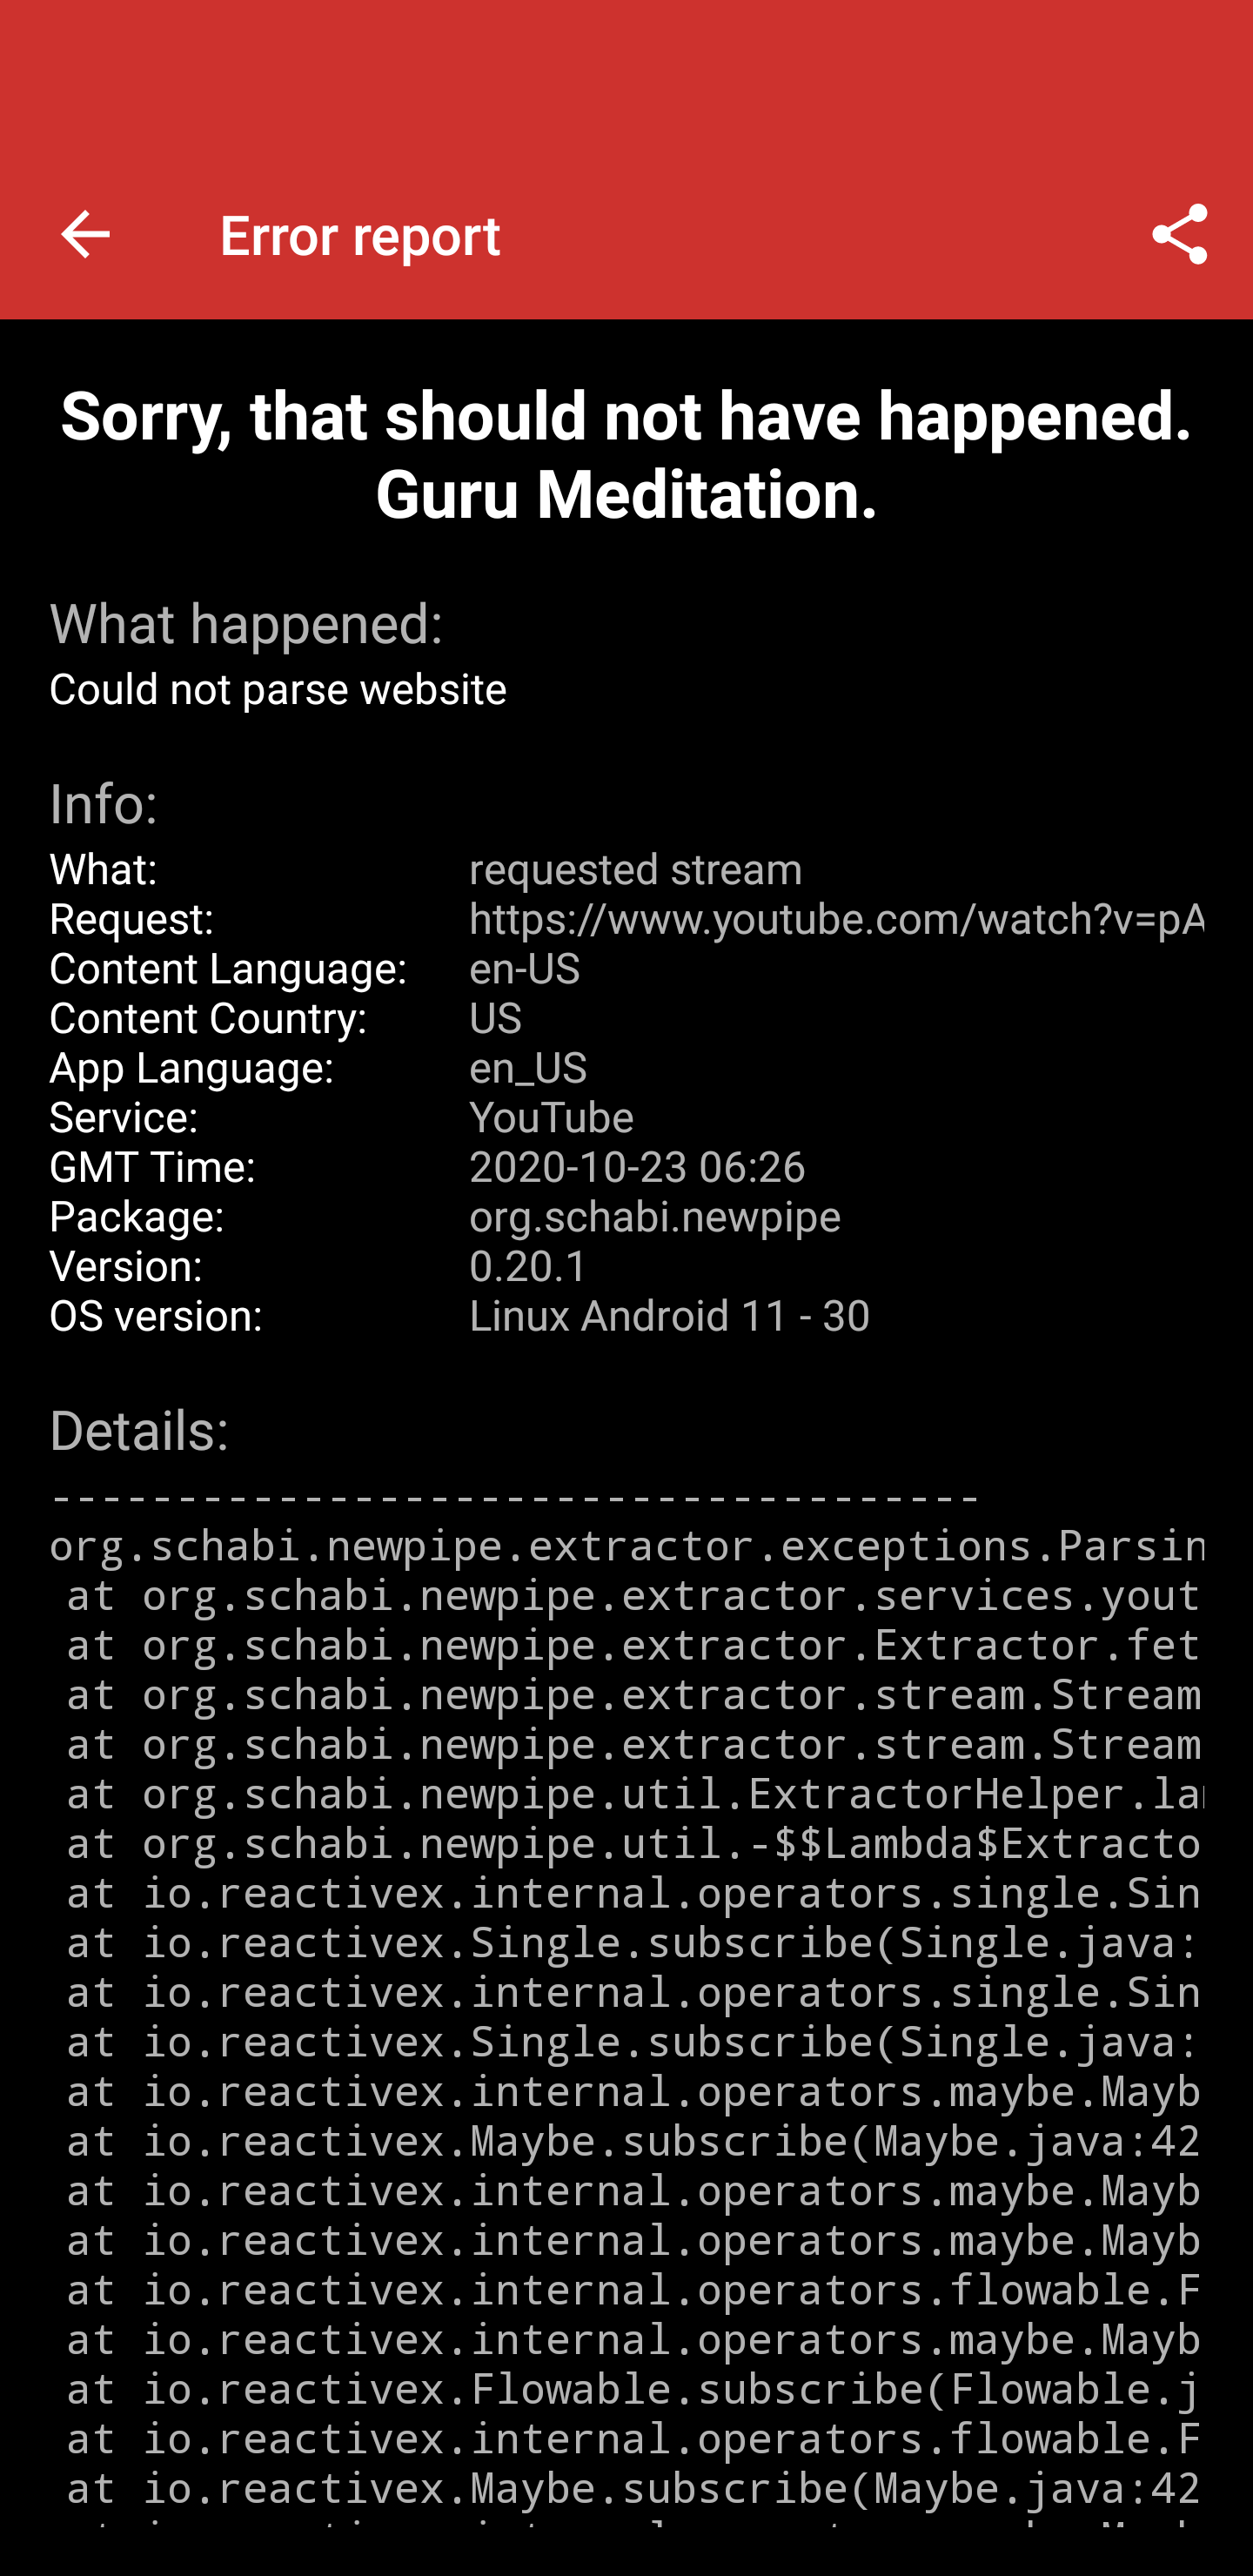Tap the share icon in toolbar
1253x2576 pixels.
coord(1179,235)
